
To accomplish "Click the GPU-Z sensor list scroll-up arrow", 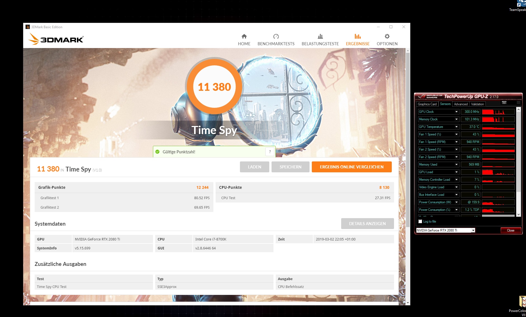I will click(x=518, y=110).
